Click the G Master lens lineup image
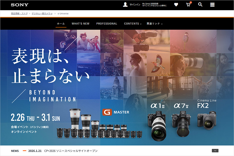234x156 pixels. [99, 124]
